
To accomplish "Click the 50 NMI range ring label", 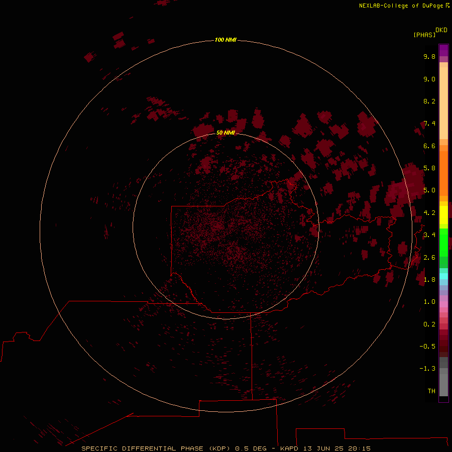I will tap(225, 133).
